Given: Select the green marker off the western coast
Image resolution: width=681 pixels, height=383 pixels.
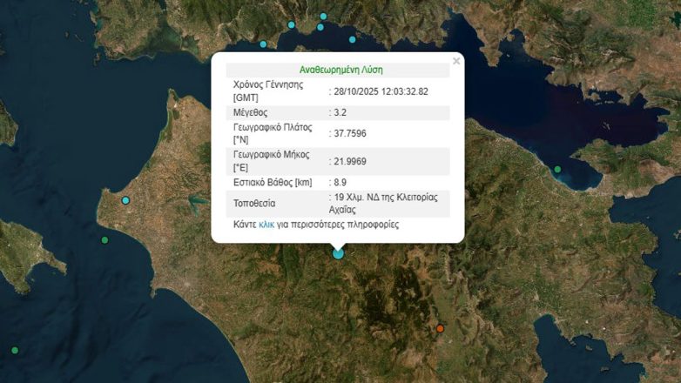Looking at the screenshot, I should click(105, 240).
